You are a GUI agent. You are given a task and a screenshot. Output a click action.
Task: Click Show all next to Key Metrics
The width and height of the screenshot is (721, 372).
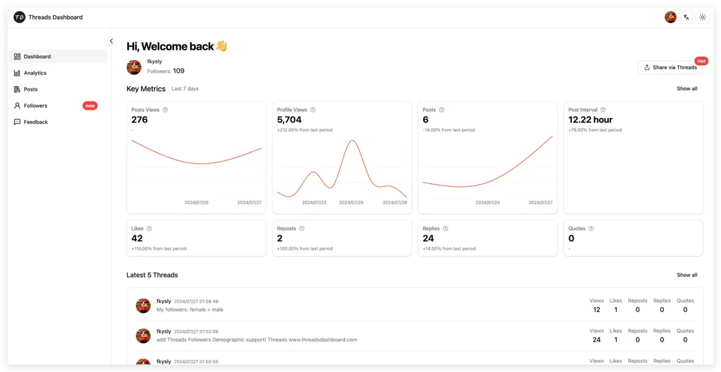point(687,89)
